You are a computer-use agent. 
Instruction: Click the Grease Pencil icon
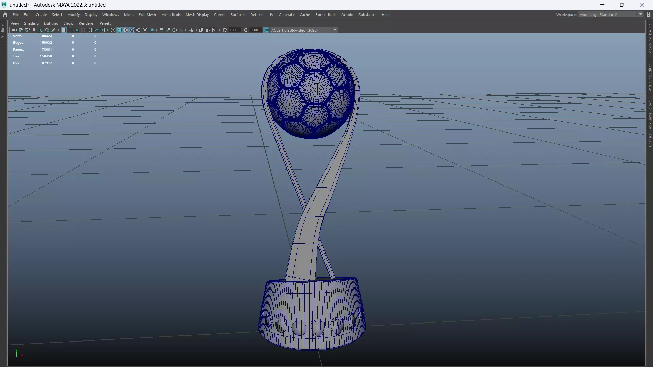coord(53,30)
